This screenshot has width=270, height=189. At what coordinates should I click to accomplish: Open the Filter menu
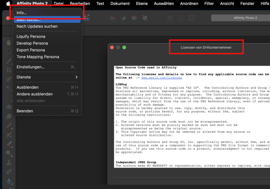pos(209,4)
